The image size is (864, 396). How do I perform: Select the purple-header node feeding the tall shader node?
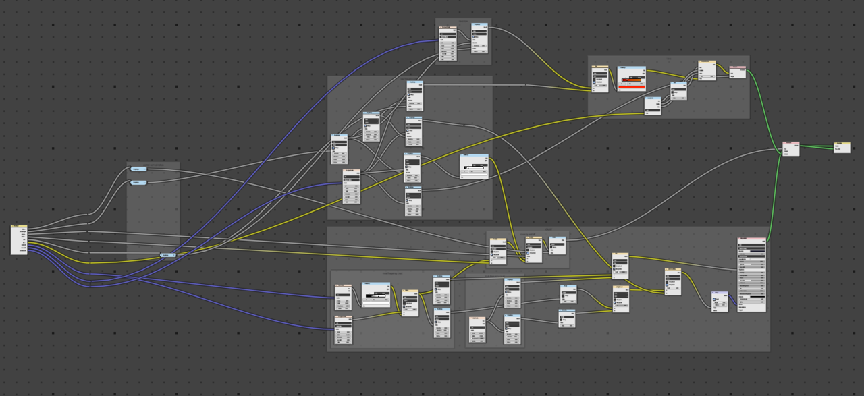720,301
